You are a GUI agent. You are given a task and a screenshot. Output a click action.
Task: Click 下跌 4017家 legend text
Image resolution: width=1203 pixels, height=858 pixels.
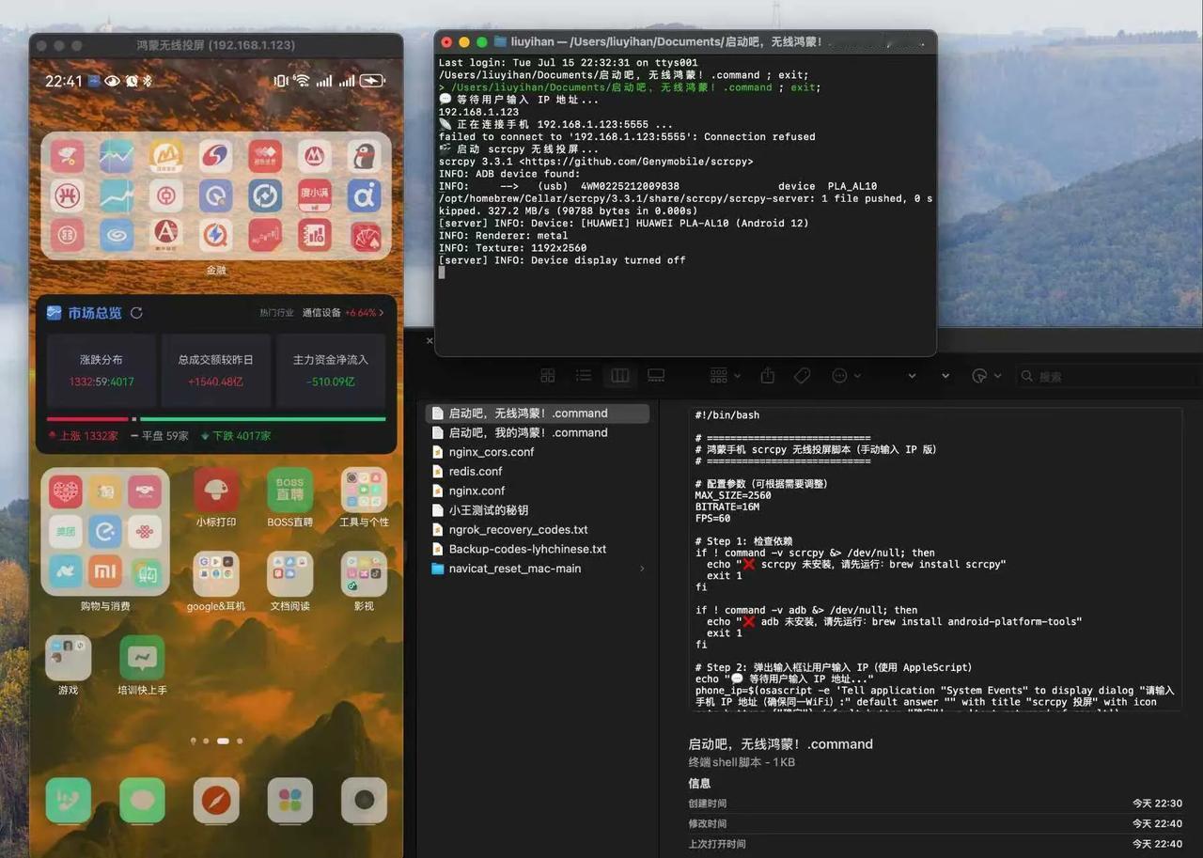point(242,436)
